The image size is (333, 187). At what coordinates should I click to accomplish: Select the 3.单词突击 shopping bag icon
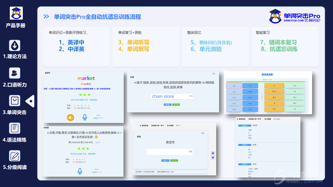click(15, 101)
